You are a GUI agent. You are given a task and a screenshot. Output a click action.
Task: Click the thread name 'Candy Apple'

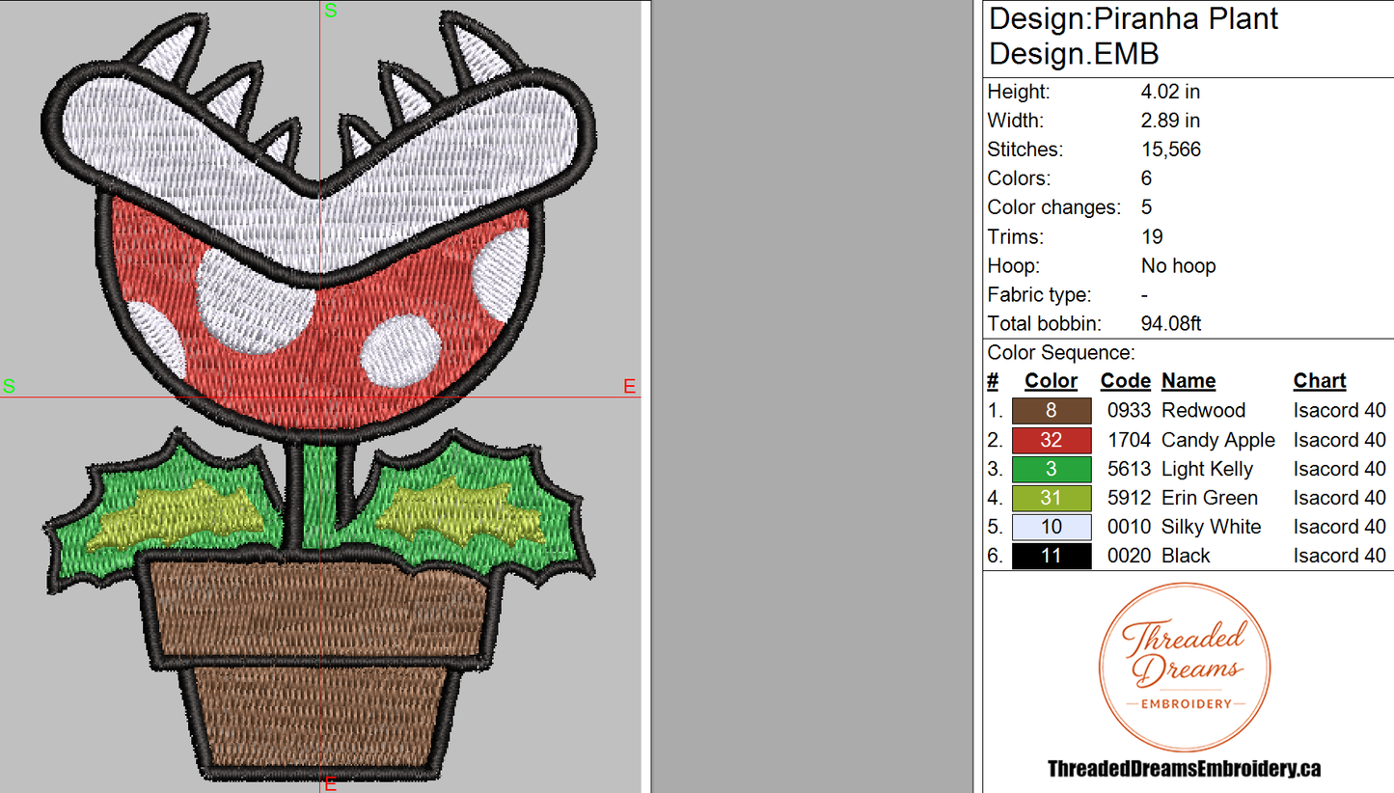[x=1218, y=441]
